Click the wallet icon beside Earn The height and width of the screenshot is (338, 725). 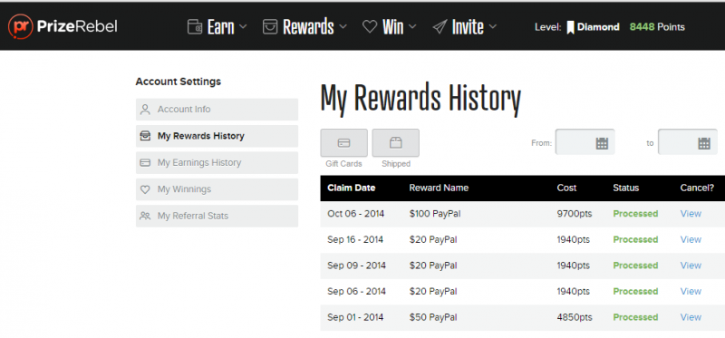pyautogui.click(x=195, y=27)
